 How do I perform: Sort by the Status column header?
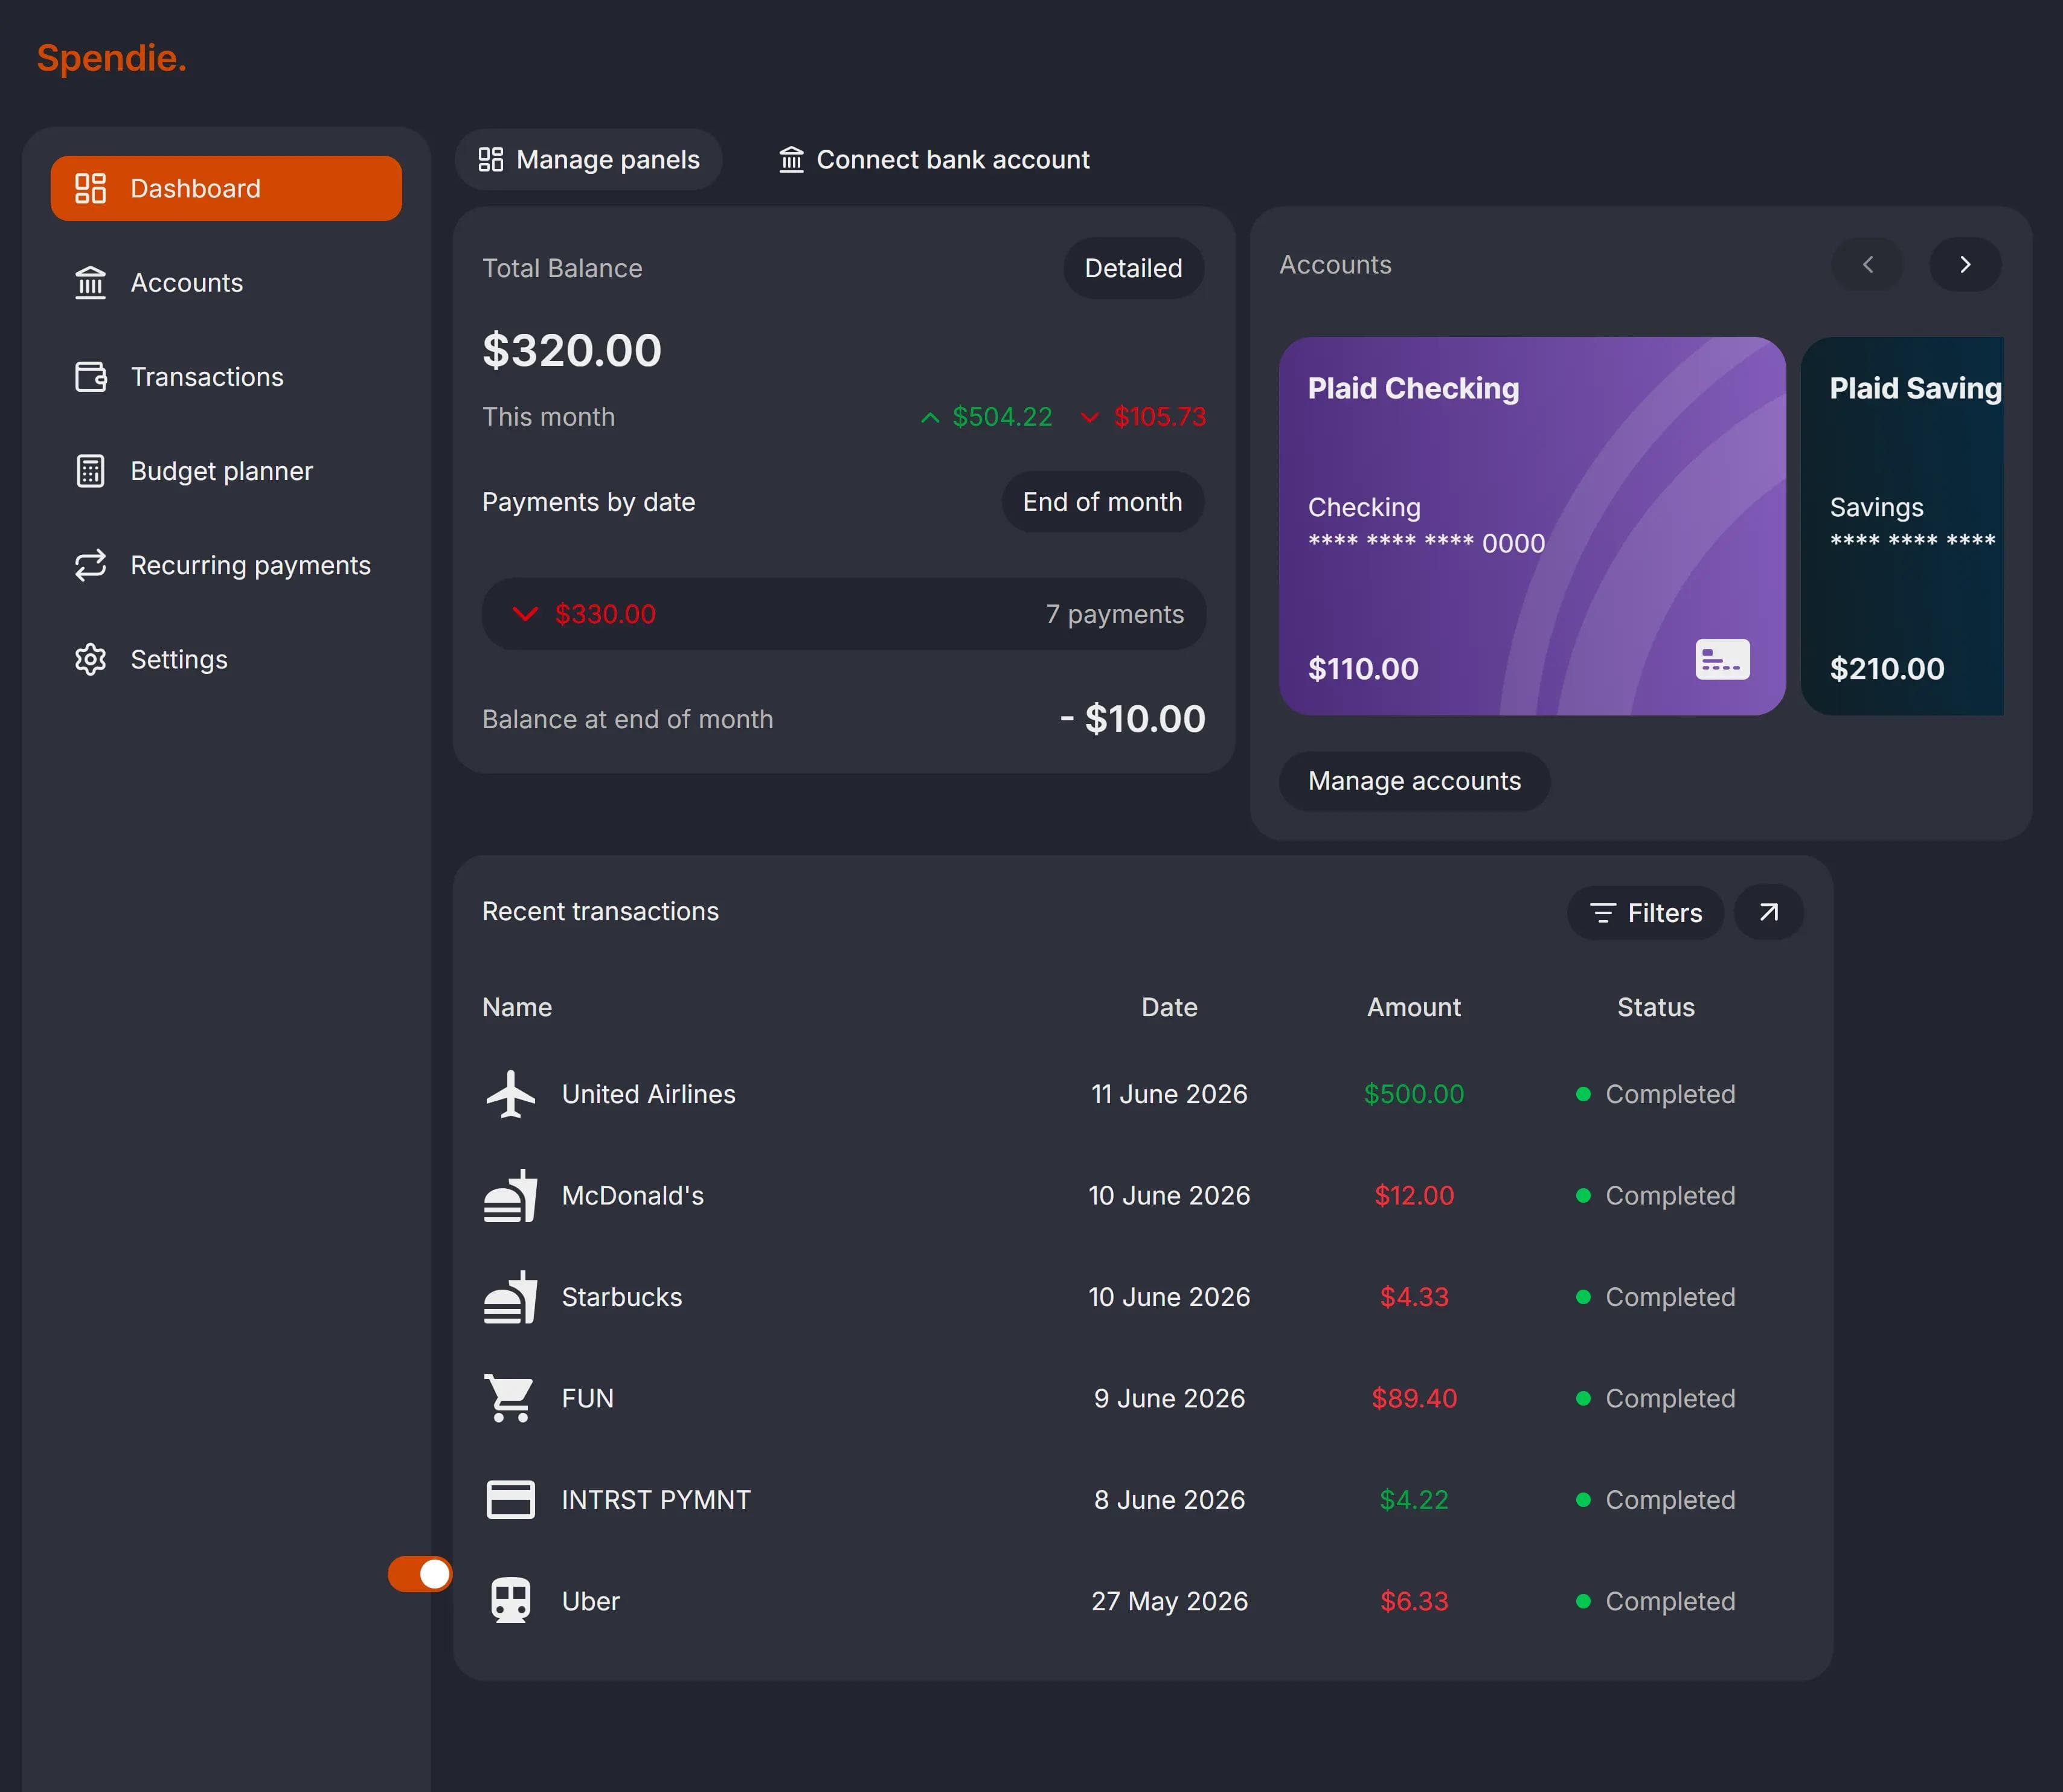(1656, 1007)
